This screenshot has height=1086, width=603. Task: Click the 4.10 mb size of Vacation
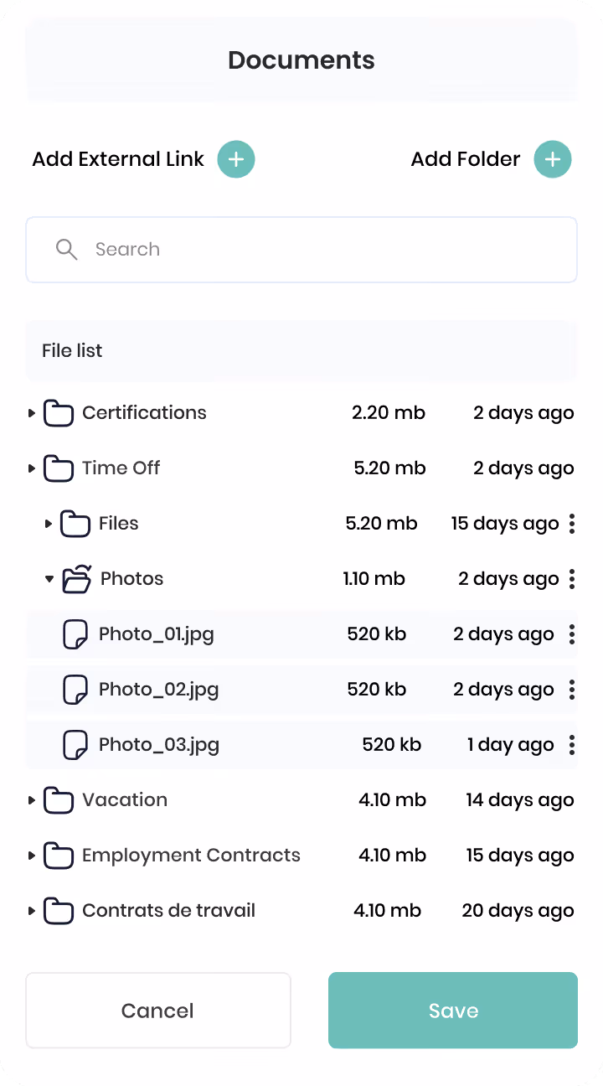pyautogui.click(x=393, y=800)
